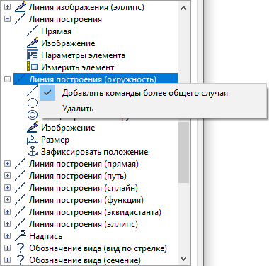Expand Линия изображения (эллипс) node
The image size is (269, 266).
pyautogui.click(x=7, y=7)
